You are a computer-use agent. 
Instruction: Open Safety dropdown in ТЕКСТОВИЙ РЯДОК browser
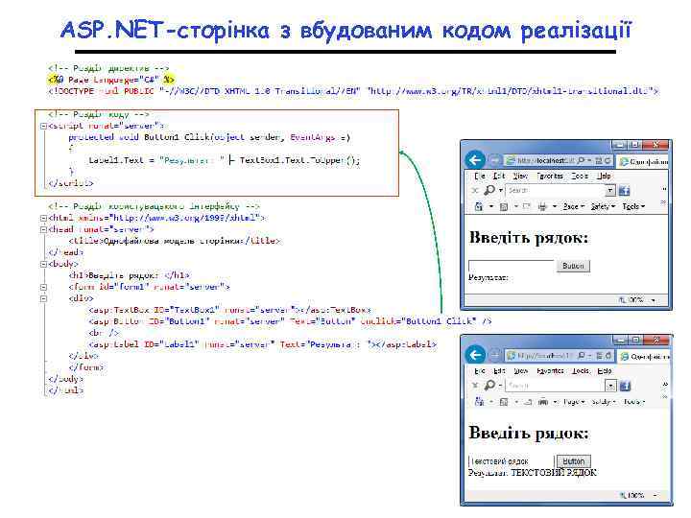tap(603, 402)
